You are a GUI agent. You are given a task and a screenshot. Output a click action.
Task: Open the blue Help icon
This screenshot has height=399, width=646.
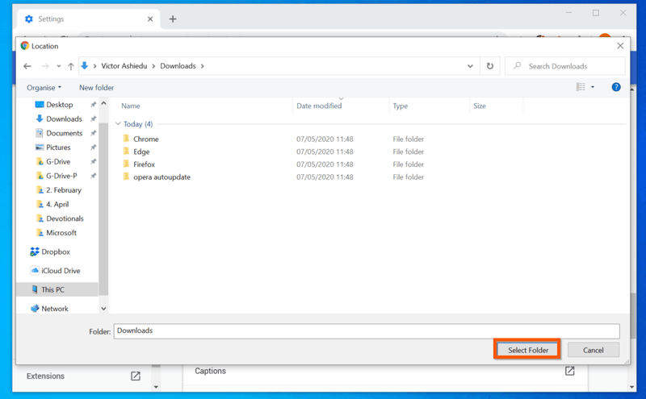pos(616,87)
